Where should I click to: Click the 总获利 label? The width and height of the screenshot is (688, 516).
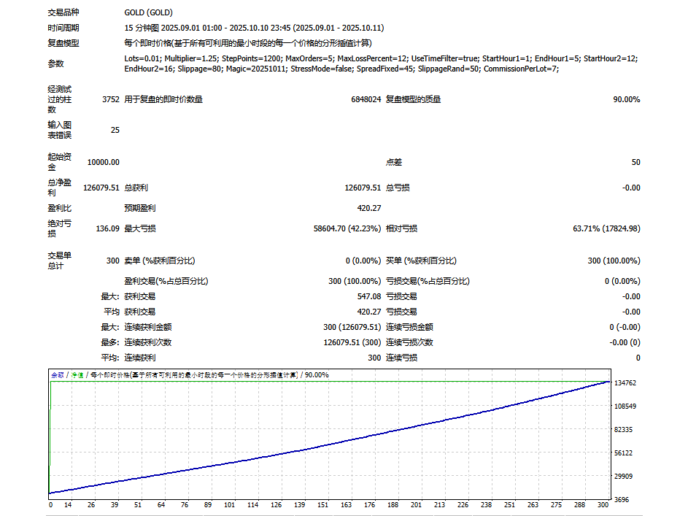click(x=136, y=188)
